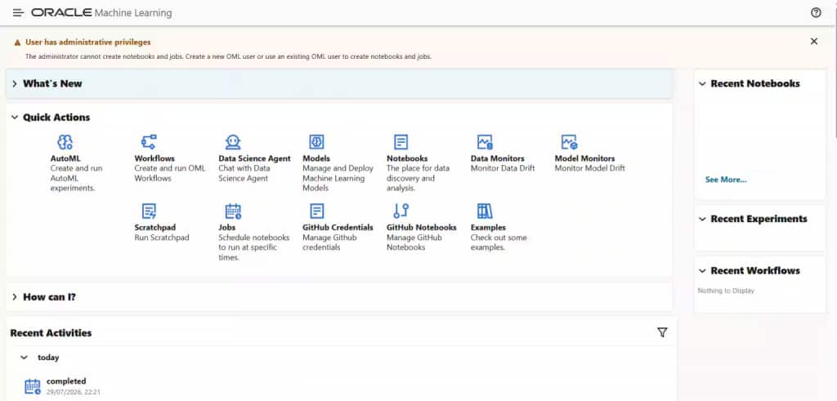This screenshot has width=837, height=401.
Task: Open the GitHub Credentials label
Action: 338,227
